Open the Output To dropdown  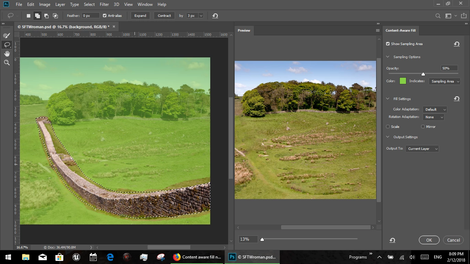tap(422, 149)
